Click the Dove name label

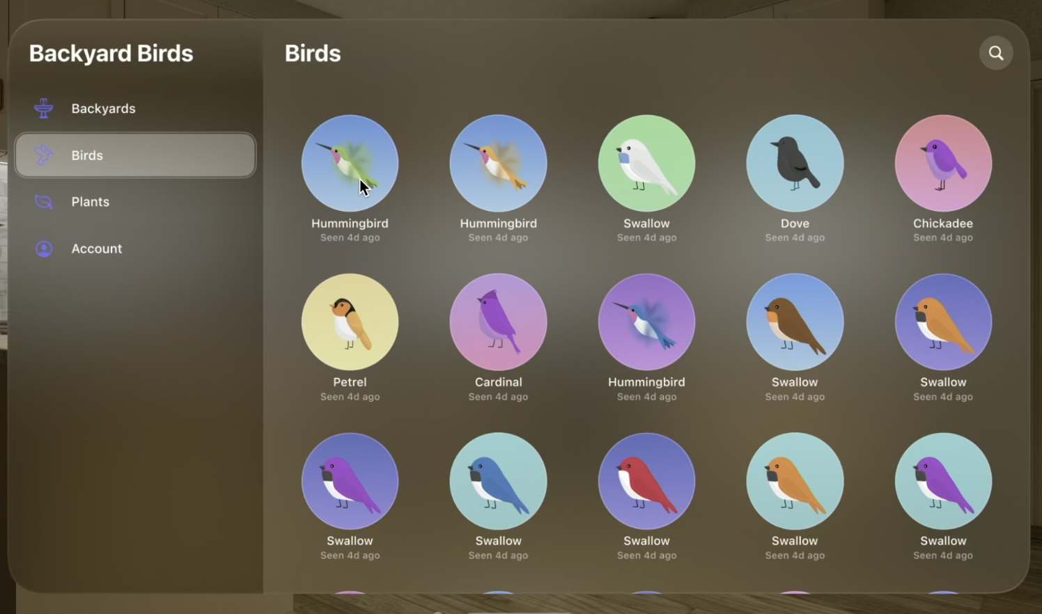[x=795, y=223]
